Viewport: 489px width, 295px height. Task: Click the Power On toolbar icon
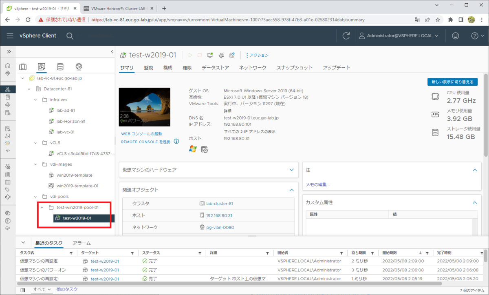[x=190, y=55]
